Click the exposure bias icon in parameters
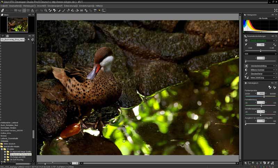 point(246,45)
